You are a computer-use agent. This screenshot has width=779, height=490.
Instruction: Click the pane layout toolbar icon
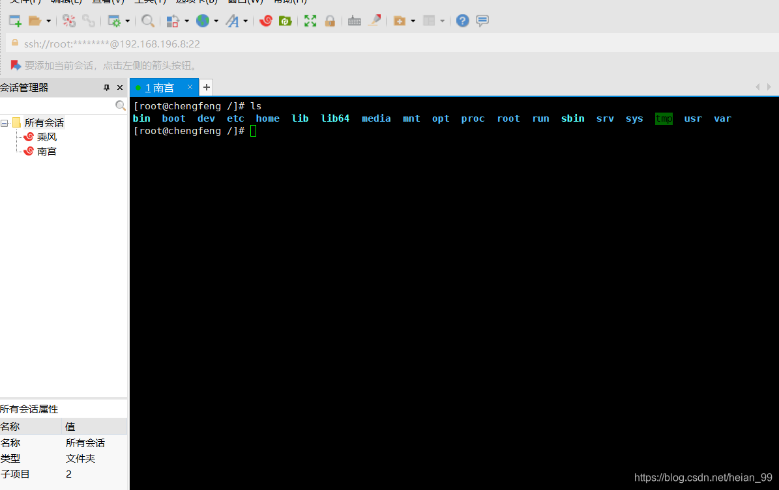(429, 21)
